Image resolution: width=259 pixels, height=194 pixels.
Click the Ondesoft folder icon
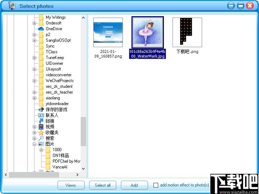(x=41, y=23)
